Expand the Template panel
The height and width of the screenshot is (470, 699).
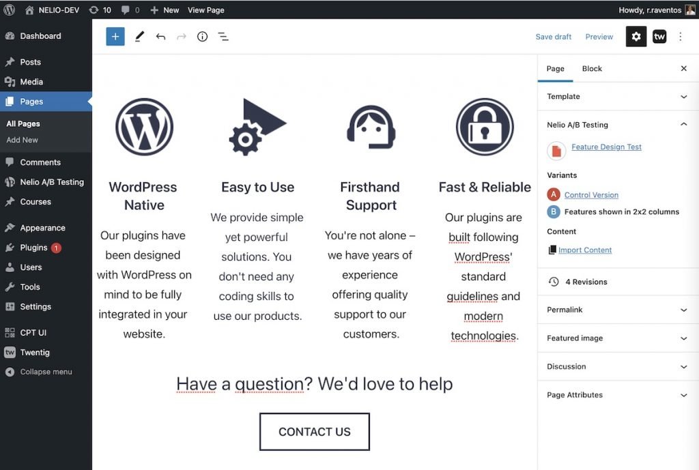pyautogui.click(x=617, y=97)
